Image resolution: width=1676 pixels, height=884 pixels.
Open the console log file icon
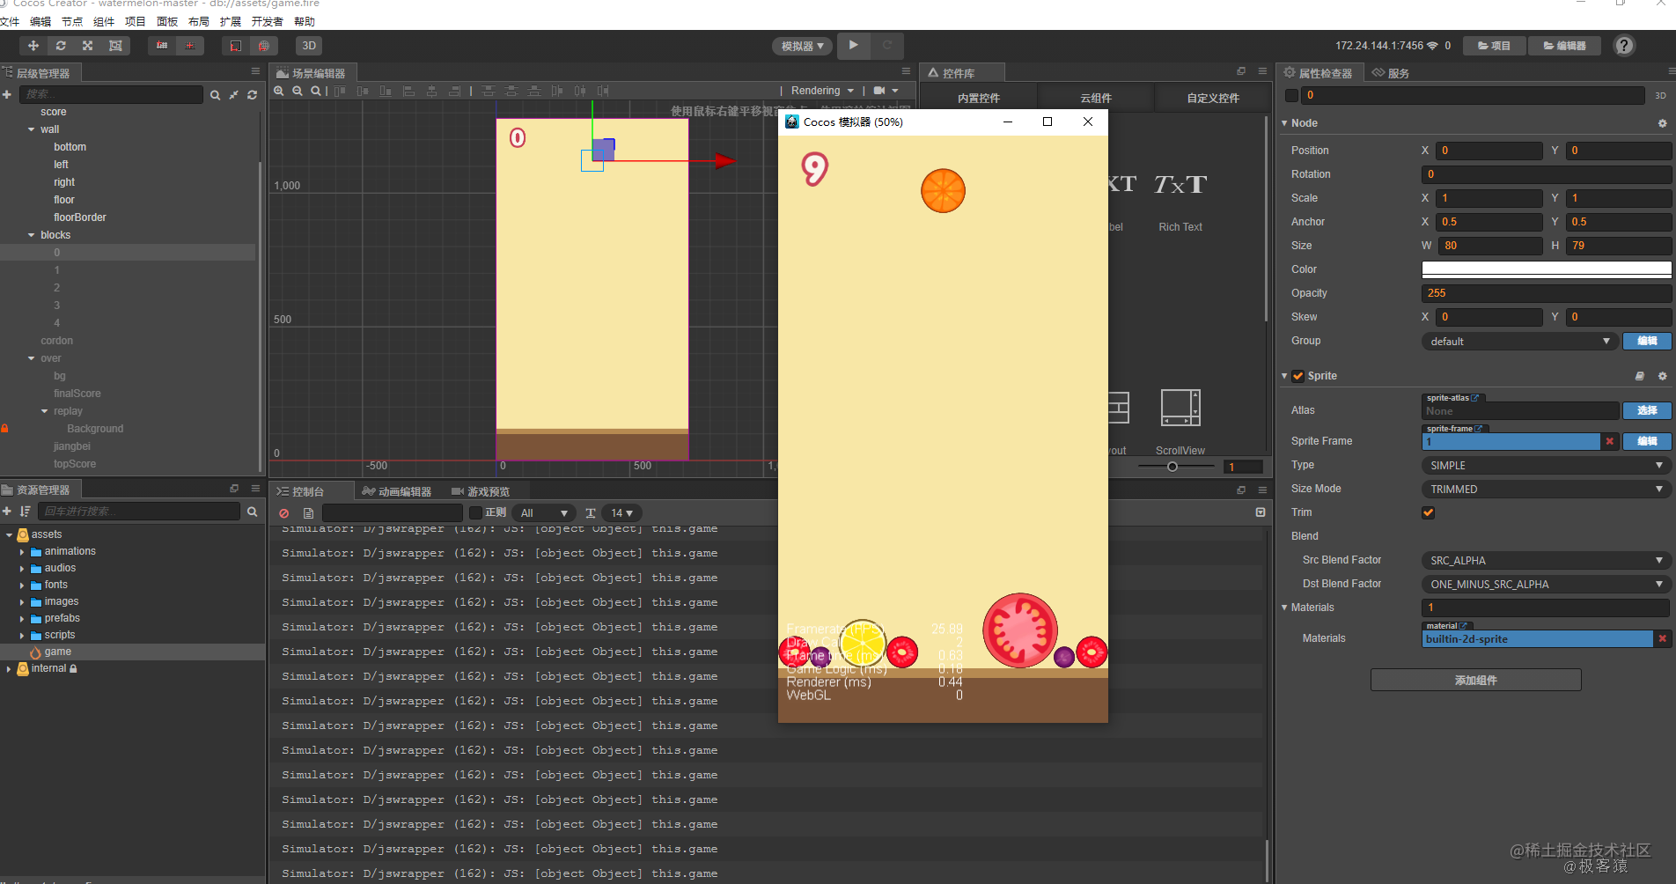[x=308, y=513]
